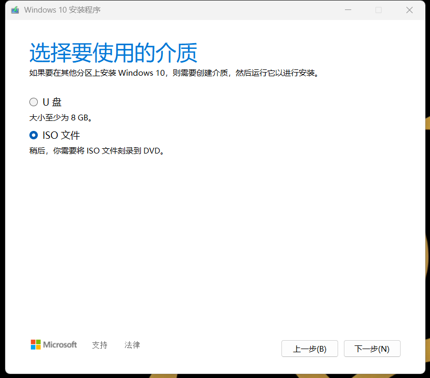Click the description starting 如果要在其他分区上安装

pyautogui.click(x=174, y=73)
